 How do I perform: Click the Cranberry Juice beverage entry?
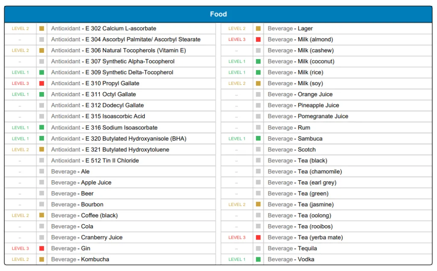[87, 237]
